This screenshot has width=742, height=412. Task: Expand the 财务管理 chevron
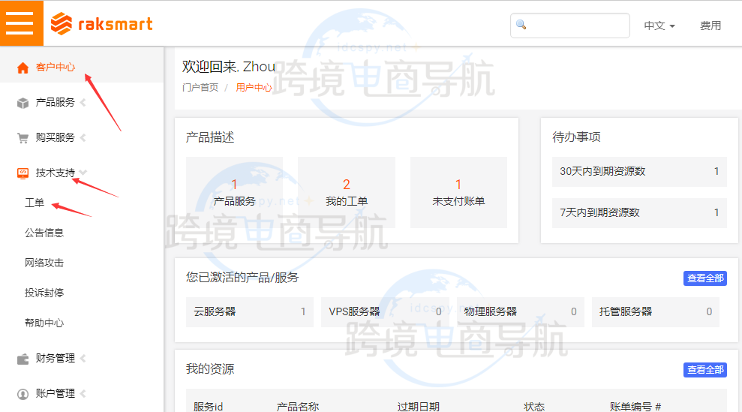coord(83,359)
